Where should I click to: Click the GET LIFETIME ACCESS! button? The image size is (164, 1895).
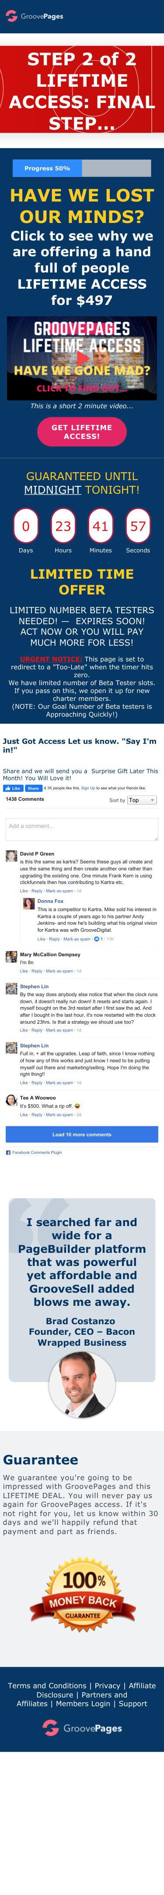[82, 432]
